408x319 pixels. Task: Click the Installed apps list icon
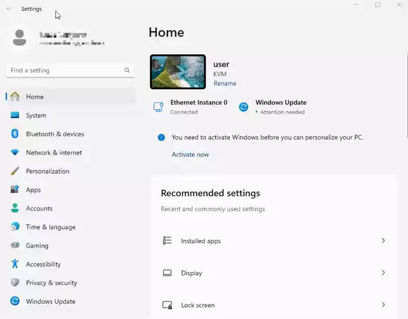click(167, 240)
